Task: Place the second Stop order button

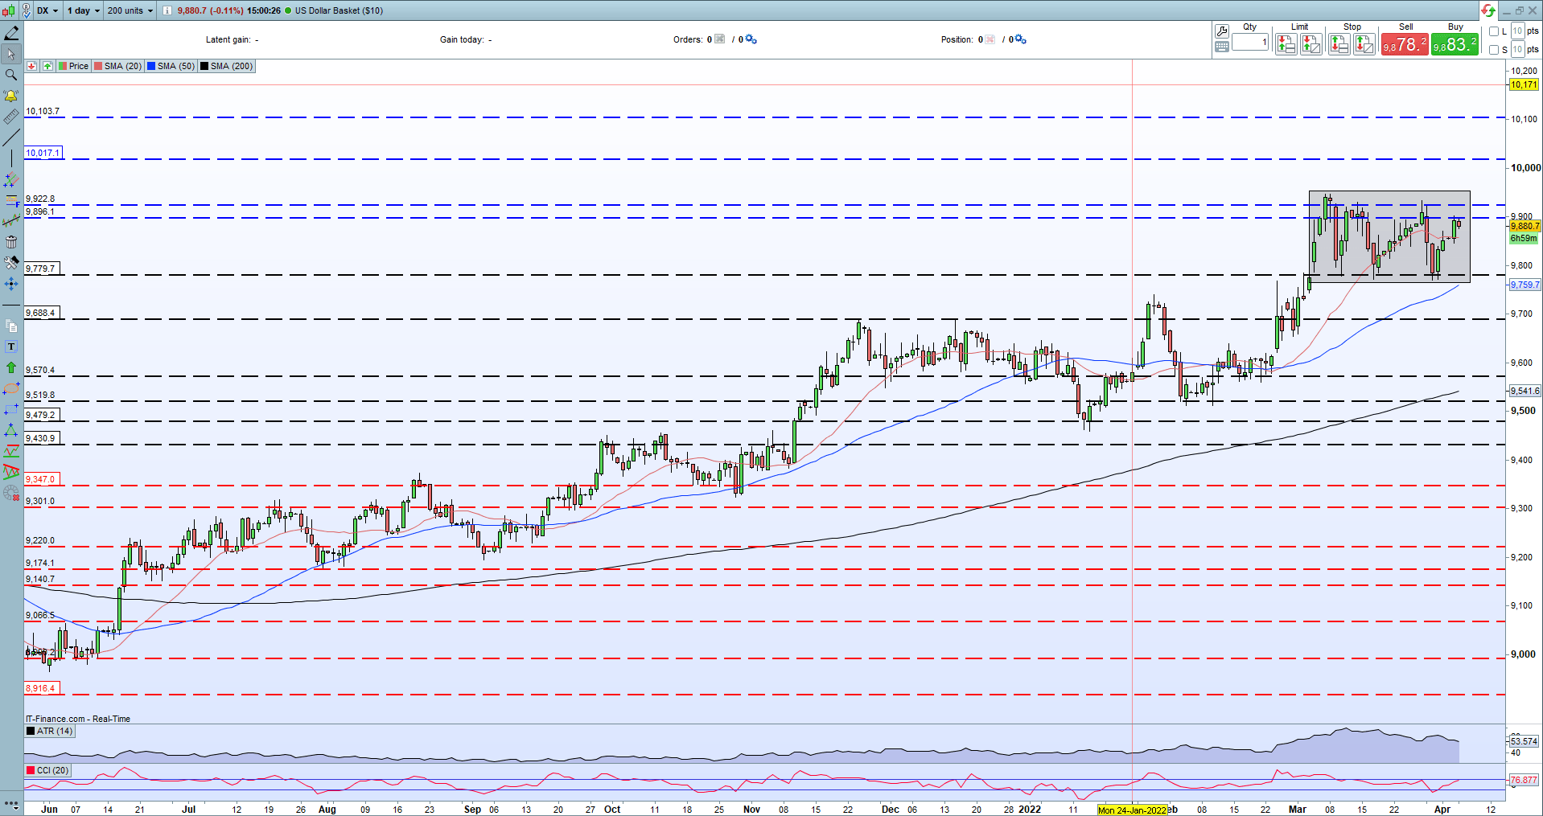Action: 1364,44
